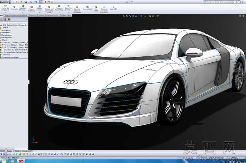Open Fonctions d'assemblage
This screenshot has width=246, height=163.
coord(59,8)
